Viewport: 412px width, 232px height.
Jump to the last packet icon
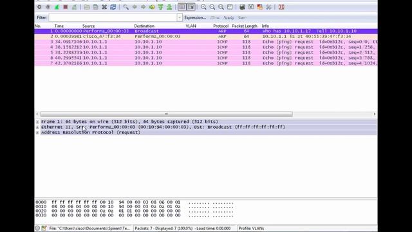pos(169,7)
